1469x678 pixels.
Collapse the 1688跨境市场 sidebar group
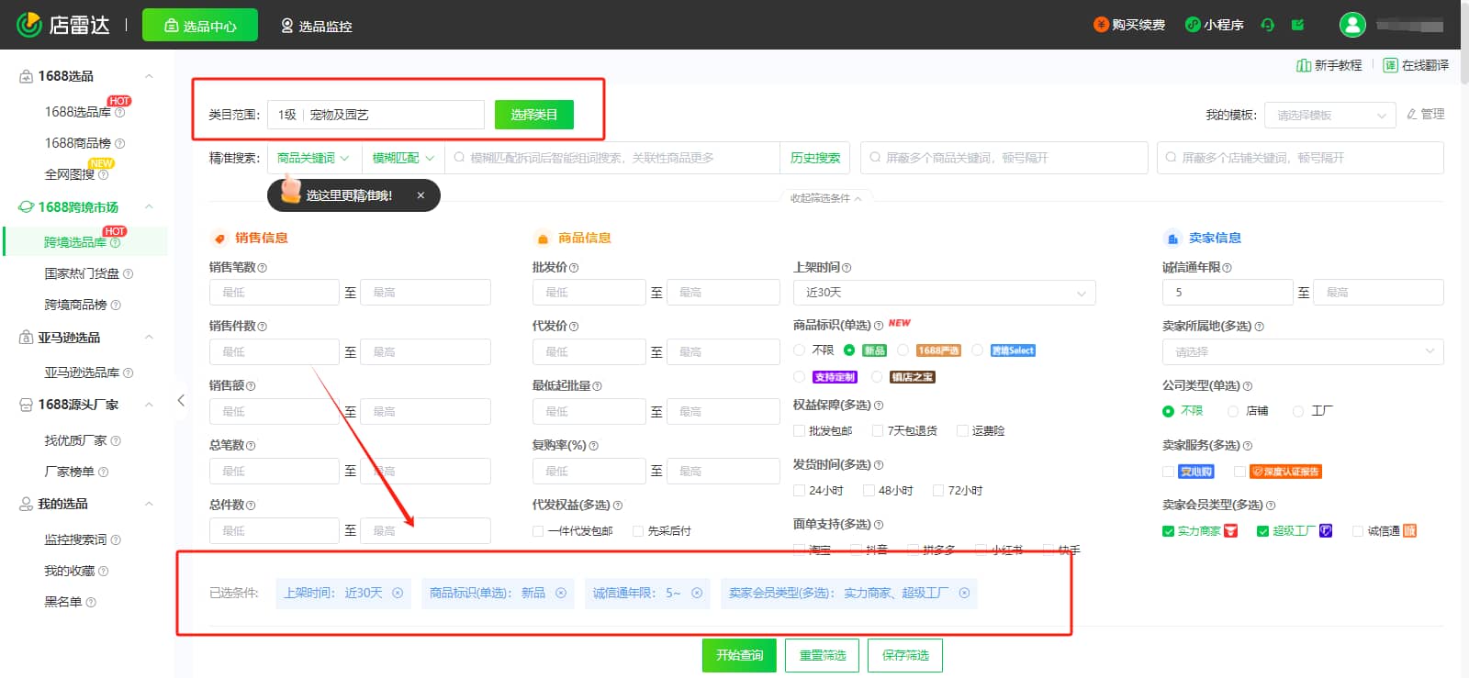(149, 207)
